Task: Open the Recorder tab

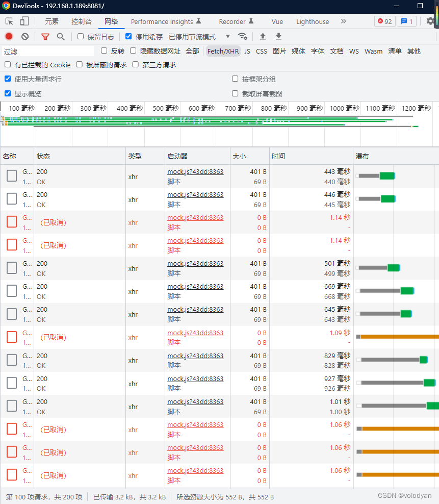Action: pyautogui.click(x=236, y=21)
